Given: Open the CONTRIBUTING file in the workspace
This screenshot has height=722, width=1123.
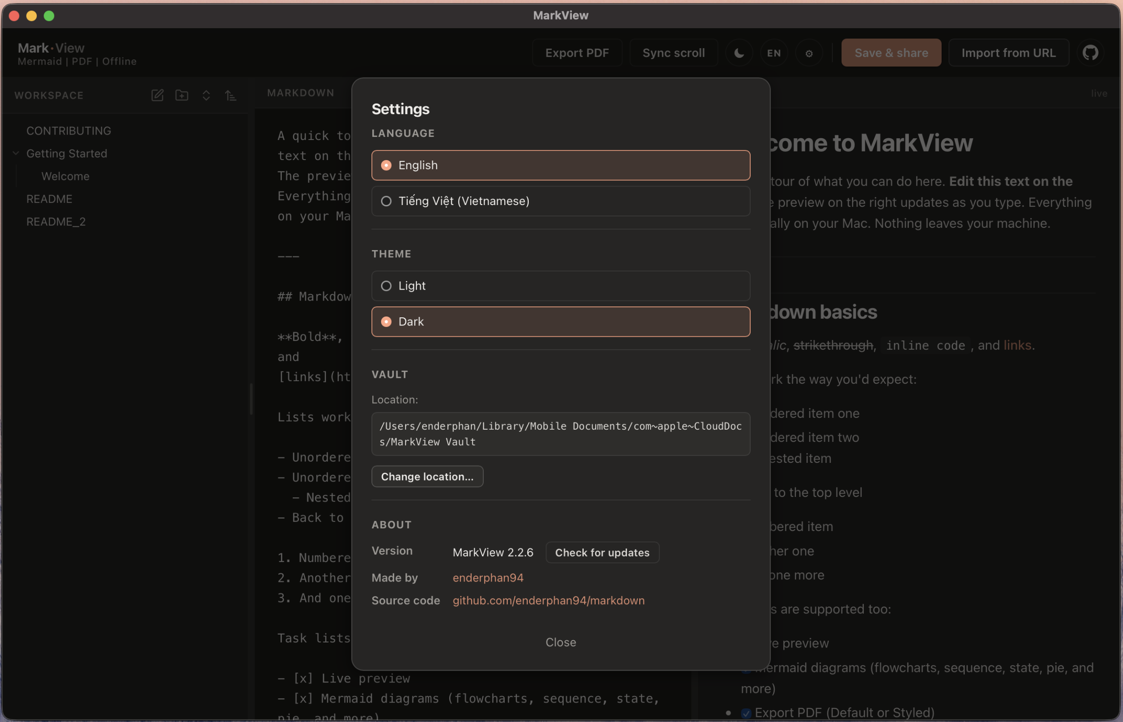Looking at the screenshot, I should (69, 131).
